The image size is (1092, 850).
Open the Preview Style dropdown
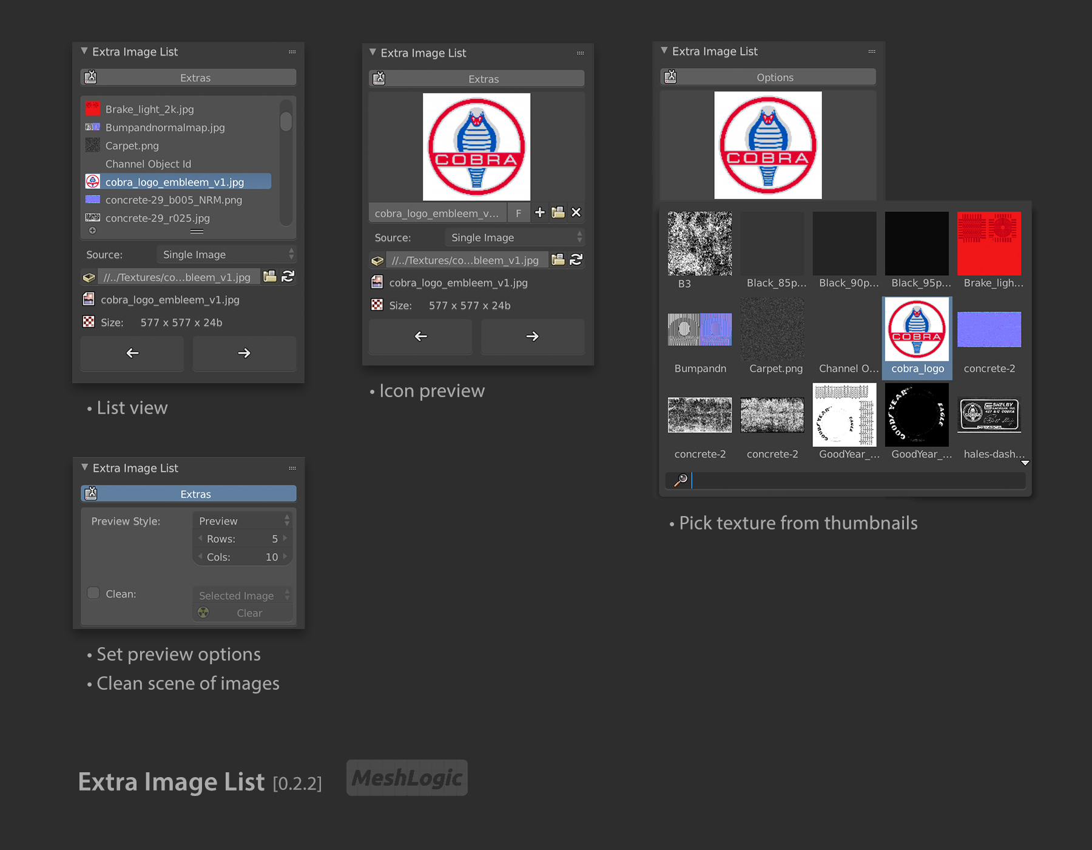pyautogui.click(x=243, y=521)
